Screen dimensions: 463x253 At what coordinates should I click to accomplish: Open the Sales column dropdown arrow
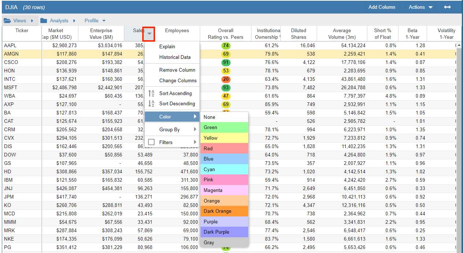[149, 34]
